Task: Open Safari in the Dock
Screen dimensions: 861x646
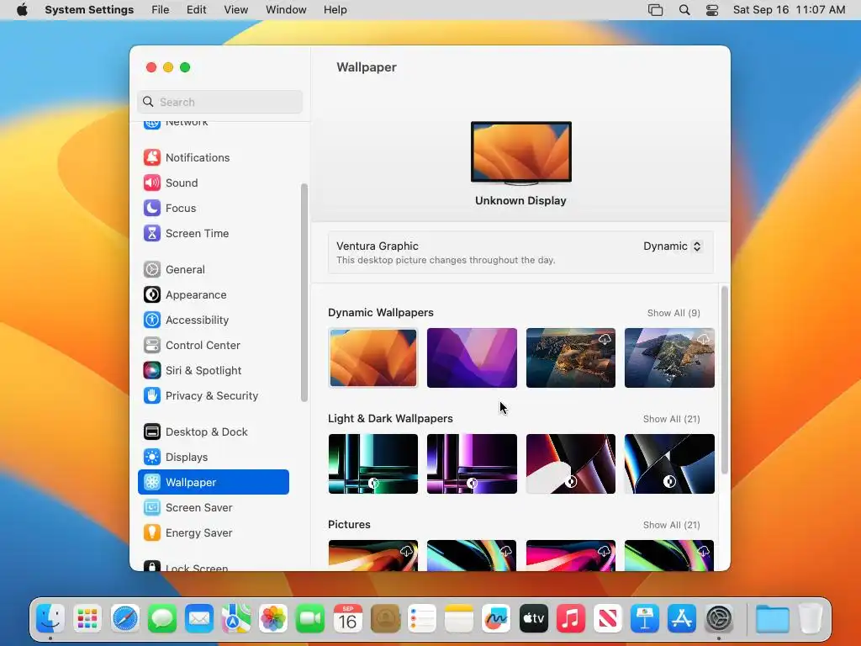Action: click(125, 618)
